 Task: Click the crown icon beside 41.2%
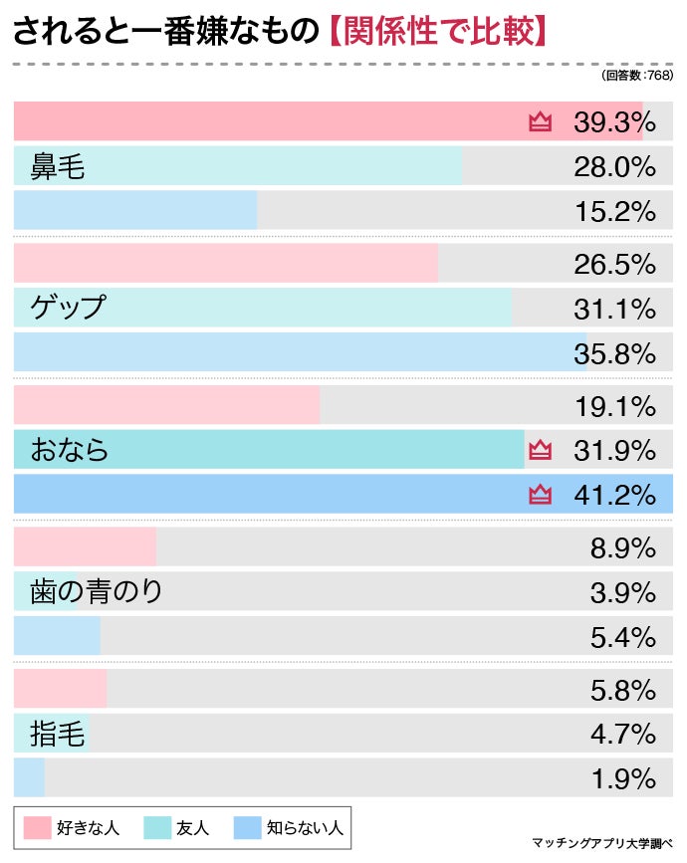click(540, 495)
